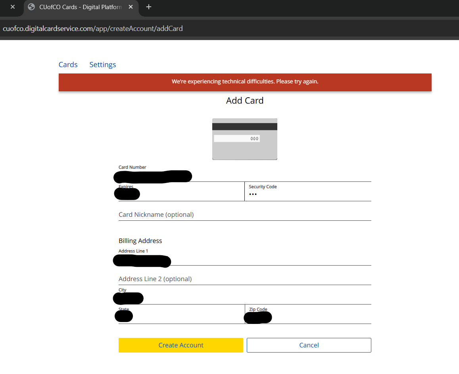
Task: Go to the Settings navigation link
Action: coord(103,65)
